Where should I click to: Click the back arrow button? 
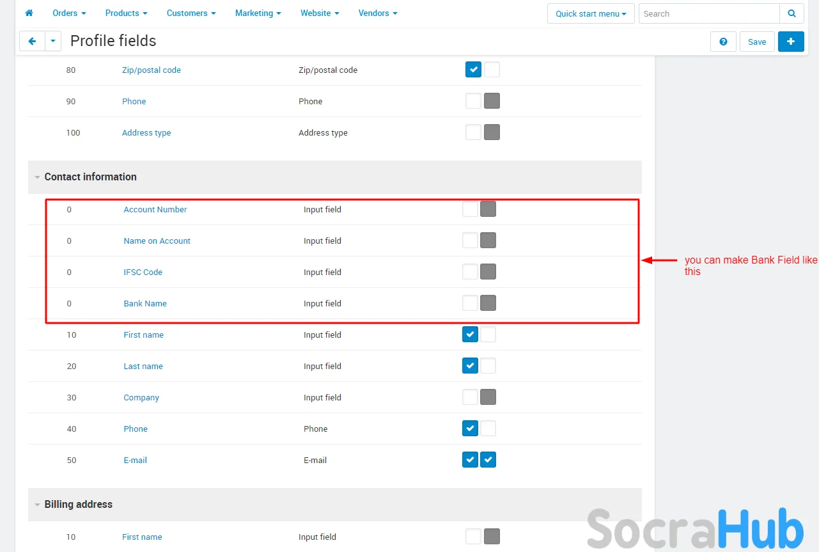click(x=32, y=42)
